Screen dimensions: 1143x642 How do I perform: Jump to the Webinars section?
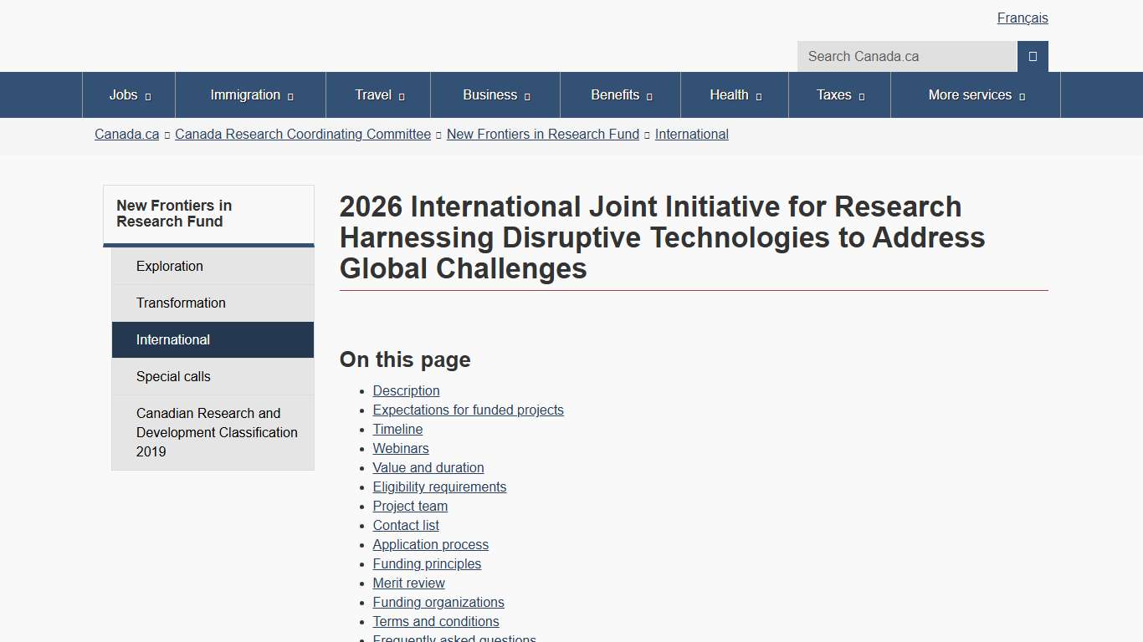(x=400, y=448)
